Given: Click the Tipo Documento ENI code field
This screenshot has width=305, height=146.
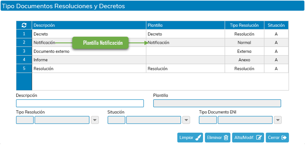Looking at the screenshot, I should (208, 120).
